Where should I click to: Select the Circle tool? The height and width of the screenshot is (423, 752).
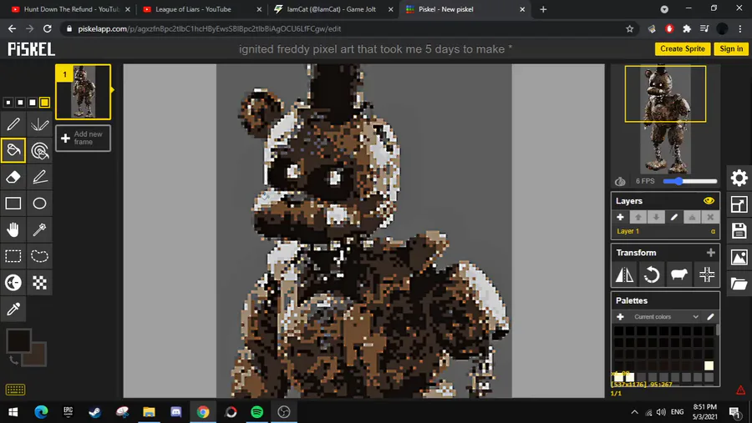point(39,203)
